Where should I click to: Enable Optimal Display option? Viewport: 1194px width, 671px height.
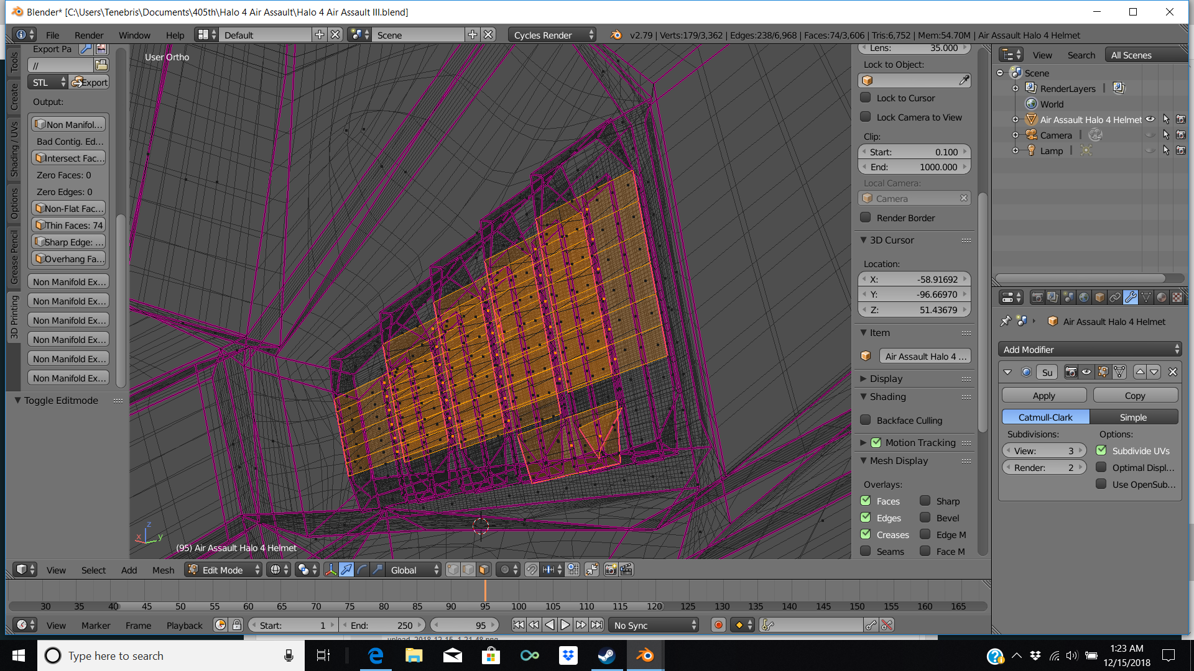point(1101,467)
